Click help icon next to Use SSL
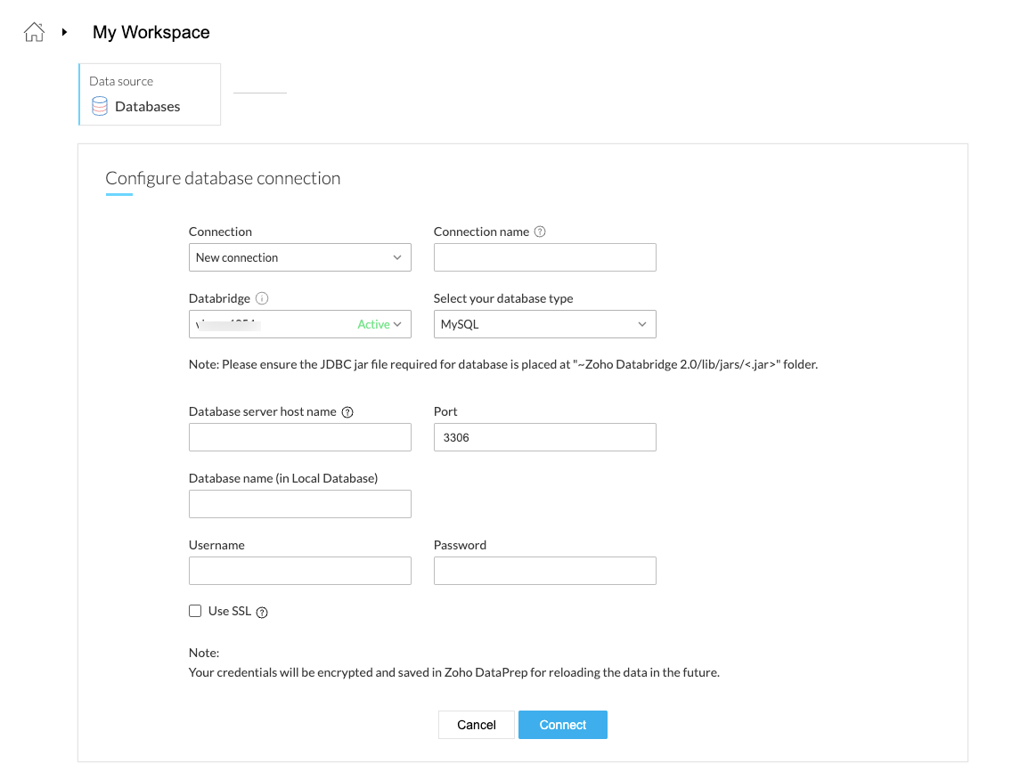The image size is (1012, 780). pyautogui.click(x=262, y=612)
